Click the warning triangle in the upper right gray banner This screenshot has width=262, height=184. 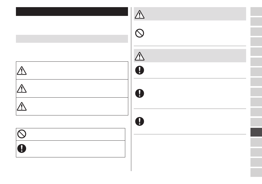[x=140, y=14]
